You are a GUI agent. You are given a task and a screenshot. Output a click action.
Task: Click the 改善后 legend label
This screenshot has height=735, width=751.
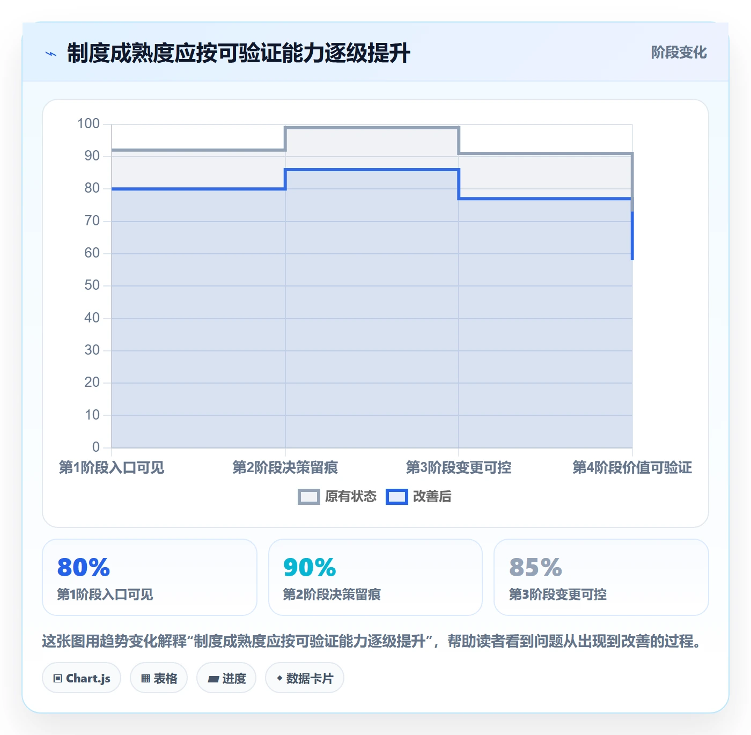432,497
